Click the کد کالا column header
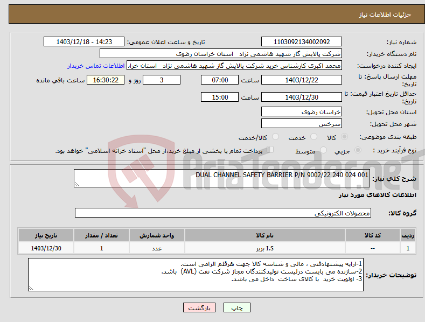Image resolution: width=425 pixels, height=322 pixels. pos(373,235)
